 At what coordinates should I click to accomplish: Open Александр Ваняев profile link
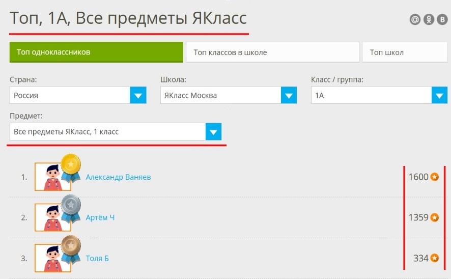point(118,177)
